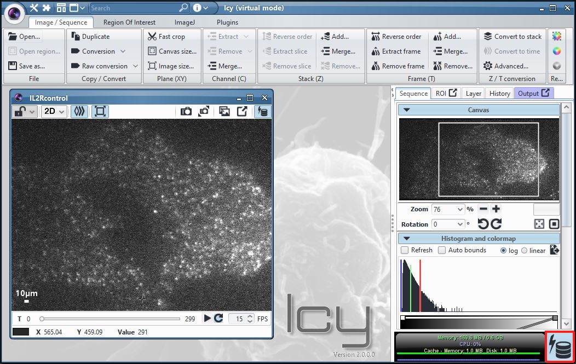Open the 2D view mode dropdown
Screen dimensions: 576x364
coord(54,111)
